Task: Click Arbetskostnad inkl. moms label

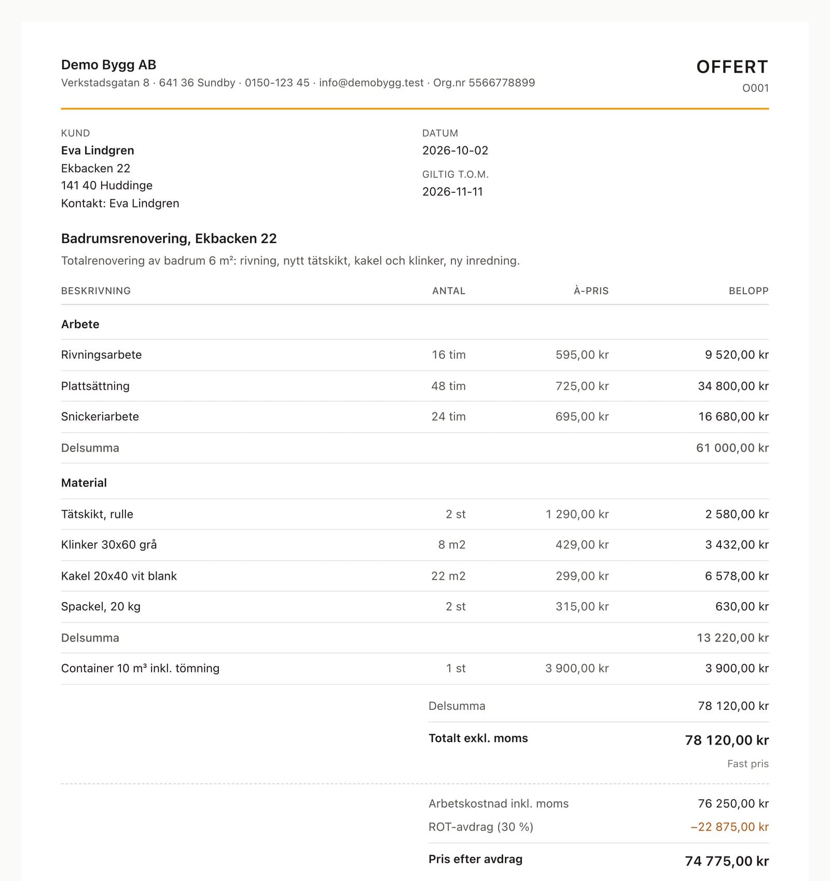Action: coord(499,804)
